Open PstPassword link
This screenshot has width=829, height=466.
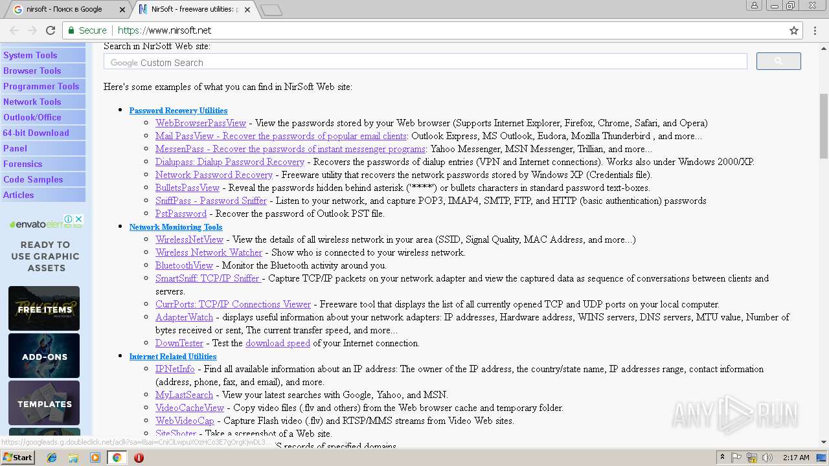(x=181, y=214)
